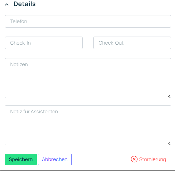Click the Notizen textarea resize handle

click(169, 96)
